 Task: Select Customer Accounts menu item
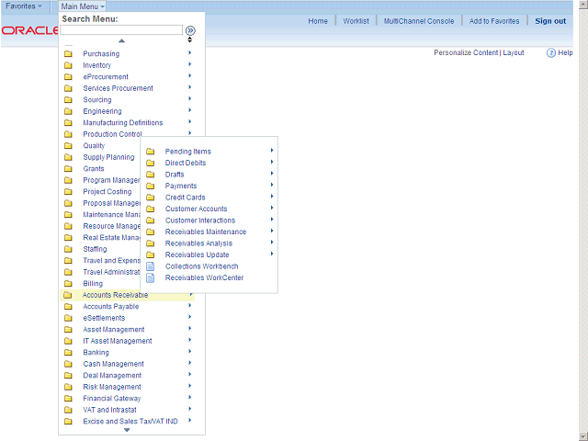click(x=196, y=209)
